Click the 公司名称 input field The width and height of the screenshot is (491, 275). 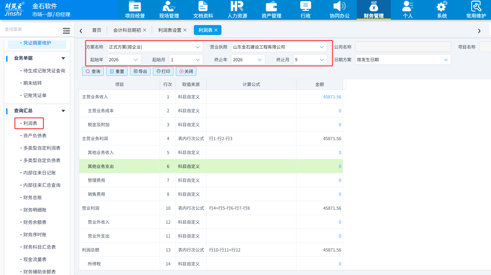click(x=403, y=47)
